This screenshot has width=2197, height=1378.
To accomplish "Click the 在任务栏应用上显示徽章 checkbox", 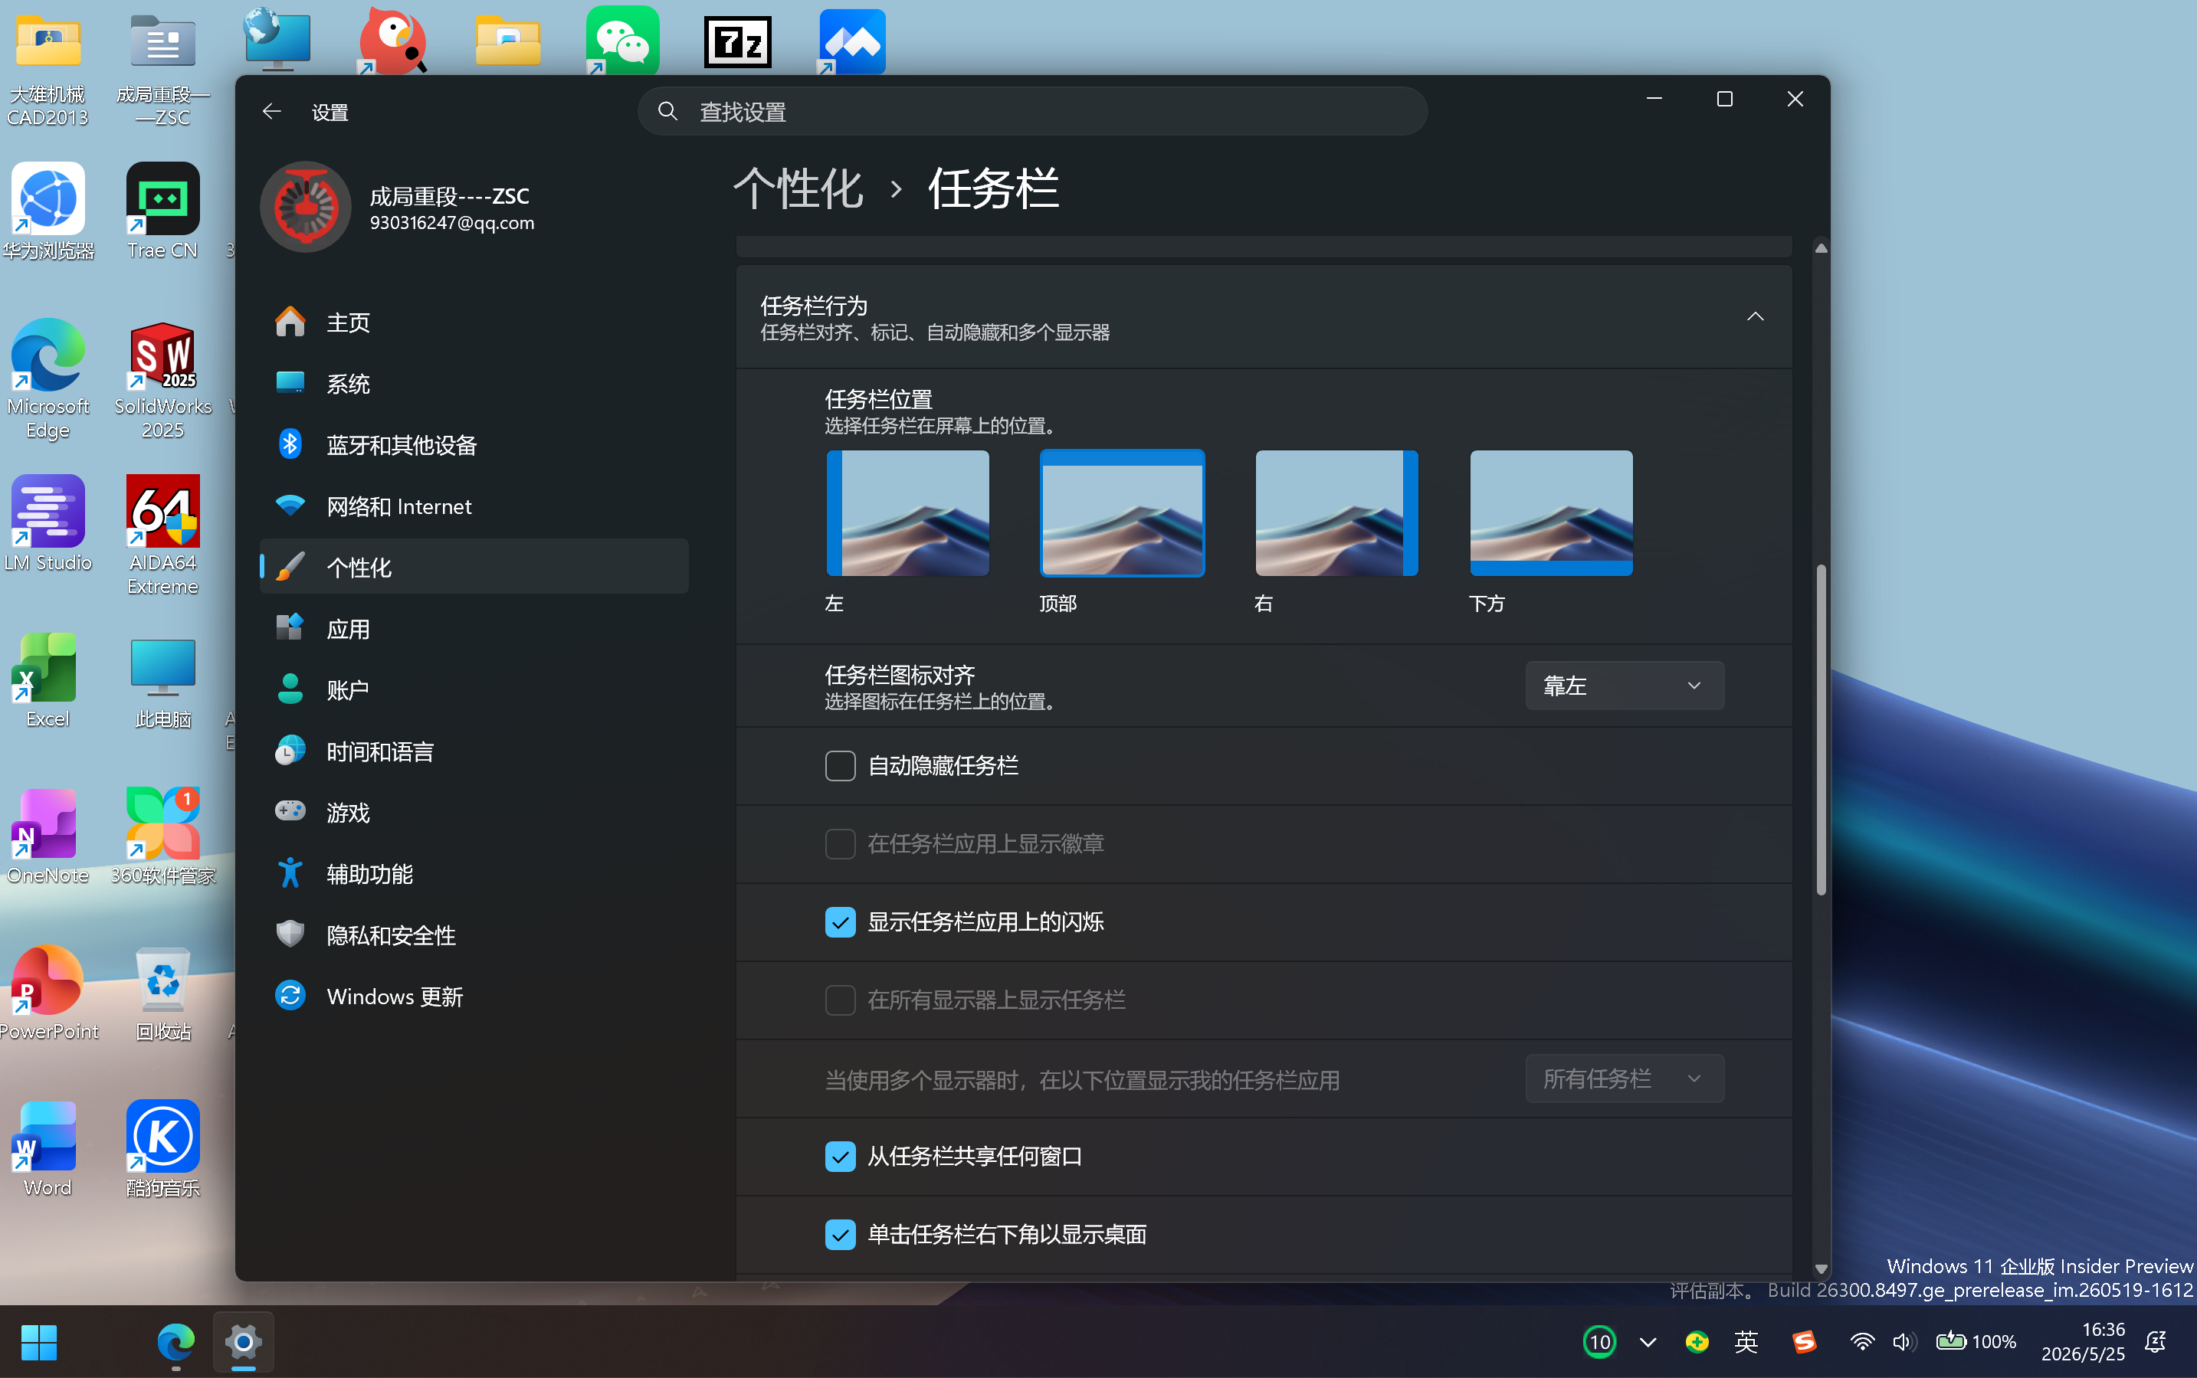I will pos(840,844).
